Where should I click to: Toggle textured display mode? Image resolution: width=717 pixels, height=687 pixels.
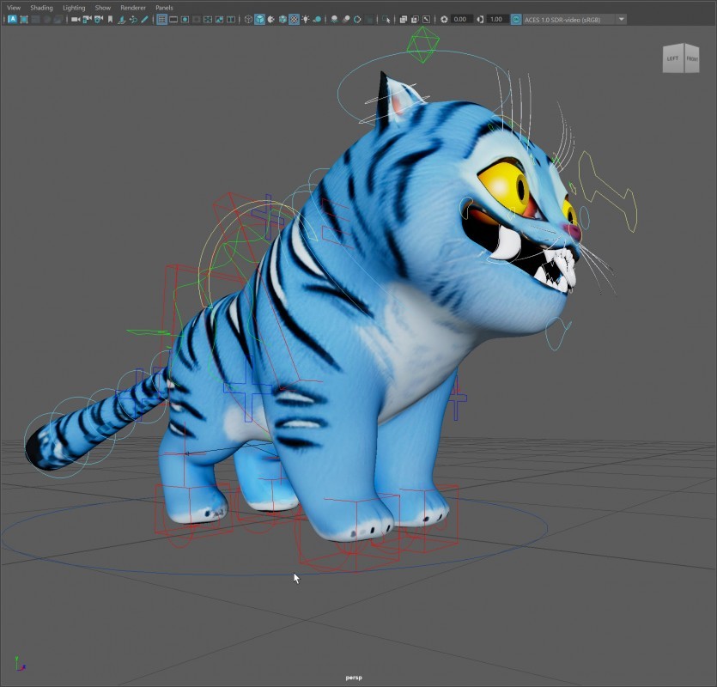pos(294,19)
